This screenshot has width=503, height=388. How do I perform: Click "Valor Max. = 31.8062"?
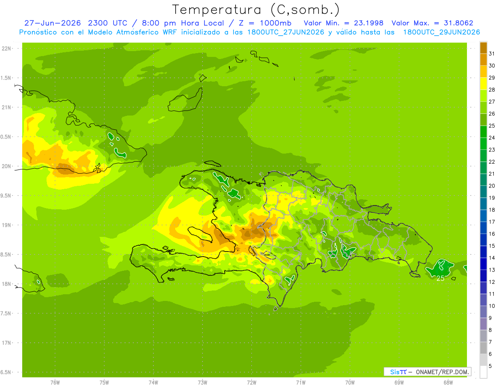point(433,23)
